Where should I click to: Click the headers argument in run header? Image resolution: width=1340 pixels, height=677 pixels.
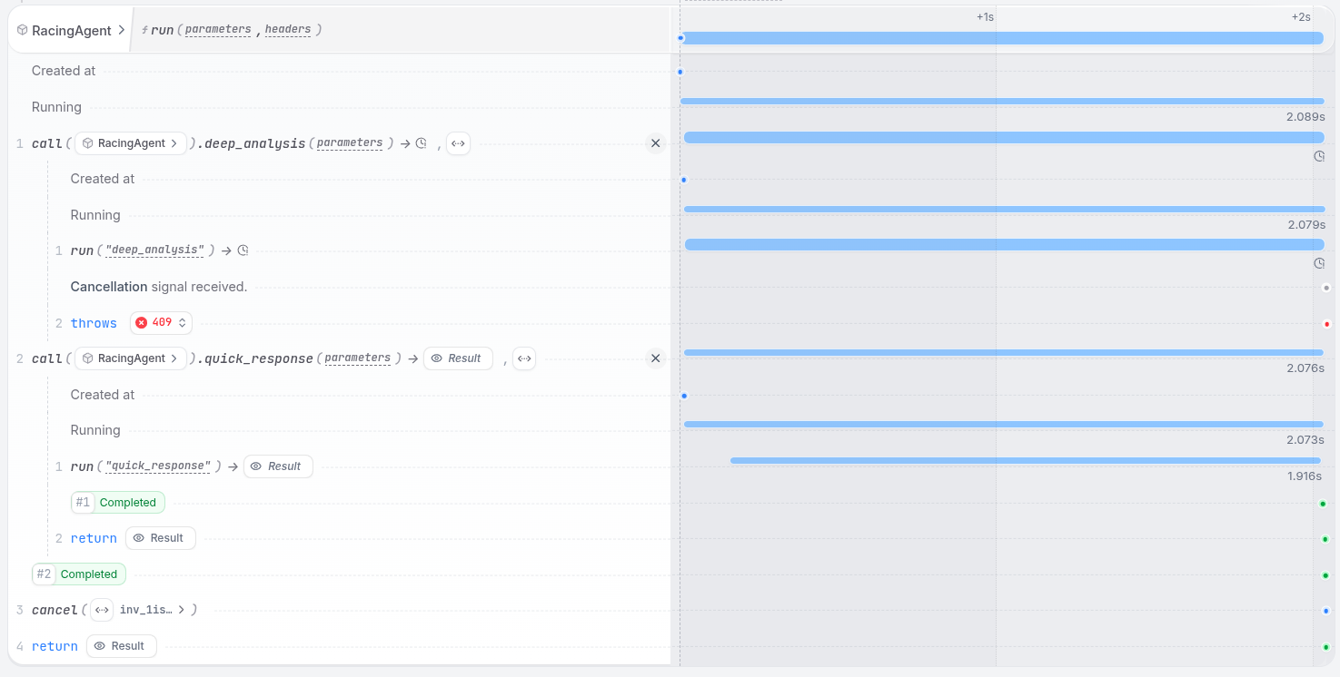coord(288,30)
